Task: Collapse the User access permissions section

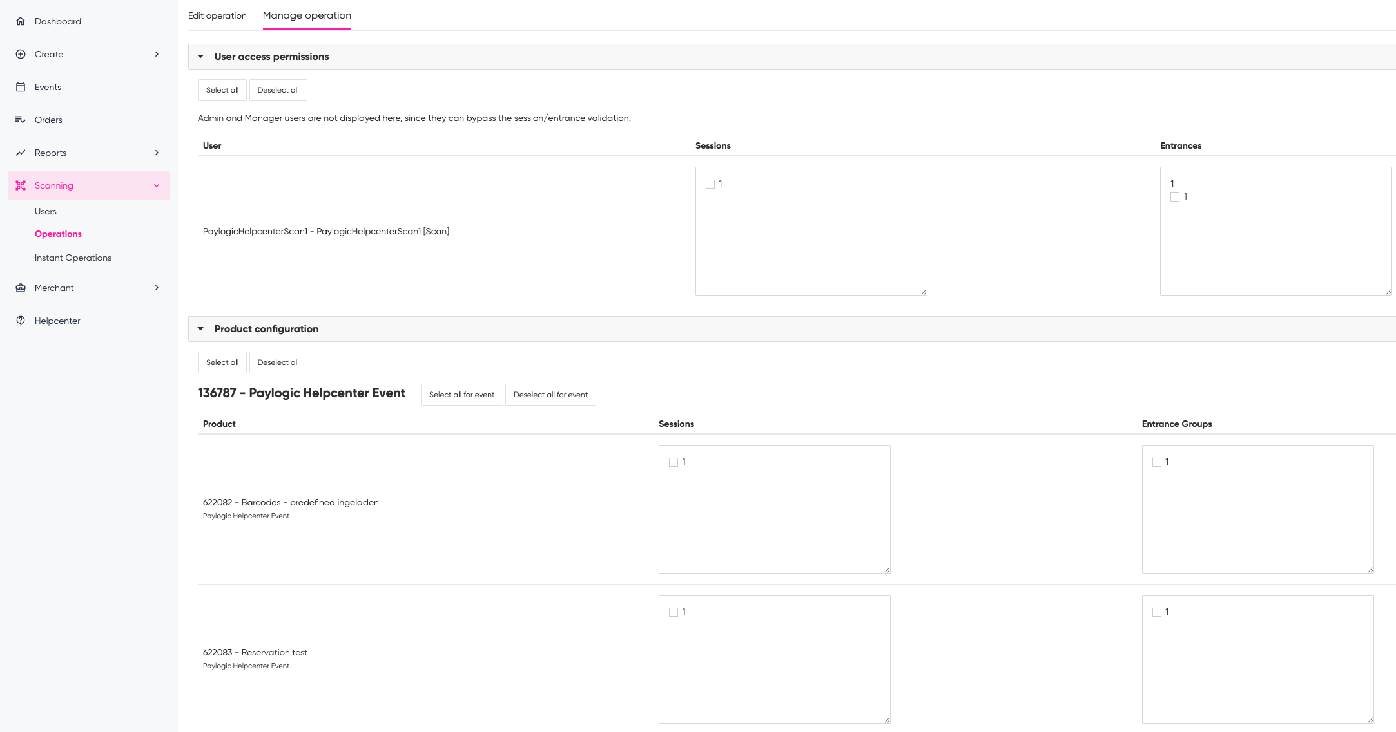Action: click(x=200, y=57)
